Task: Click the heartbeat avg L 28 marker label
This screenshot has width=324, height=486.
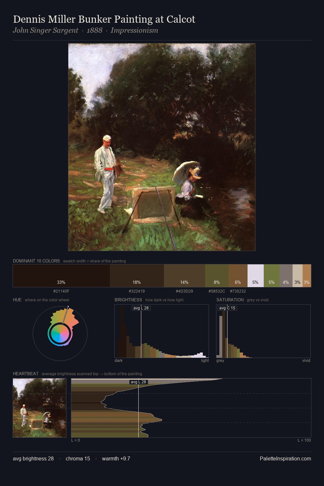Action: (x=139, y=382)
